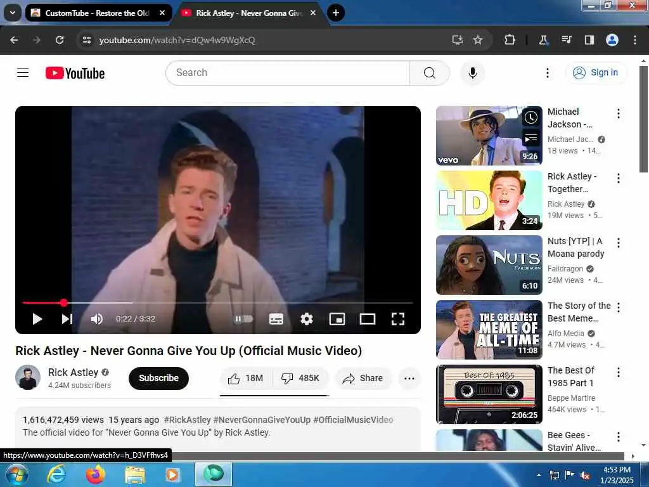Show hidden system tray icons
Screen dimensions: 649x487
pyautogui.click(x=539, y=475)
